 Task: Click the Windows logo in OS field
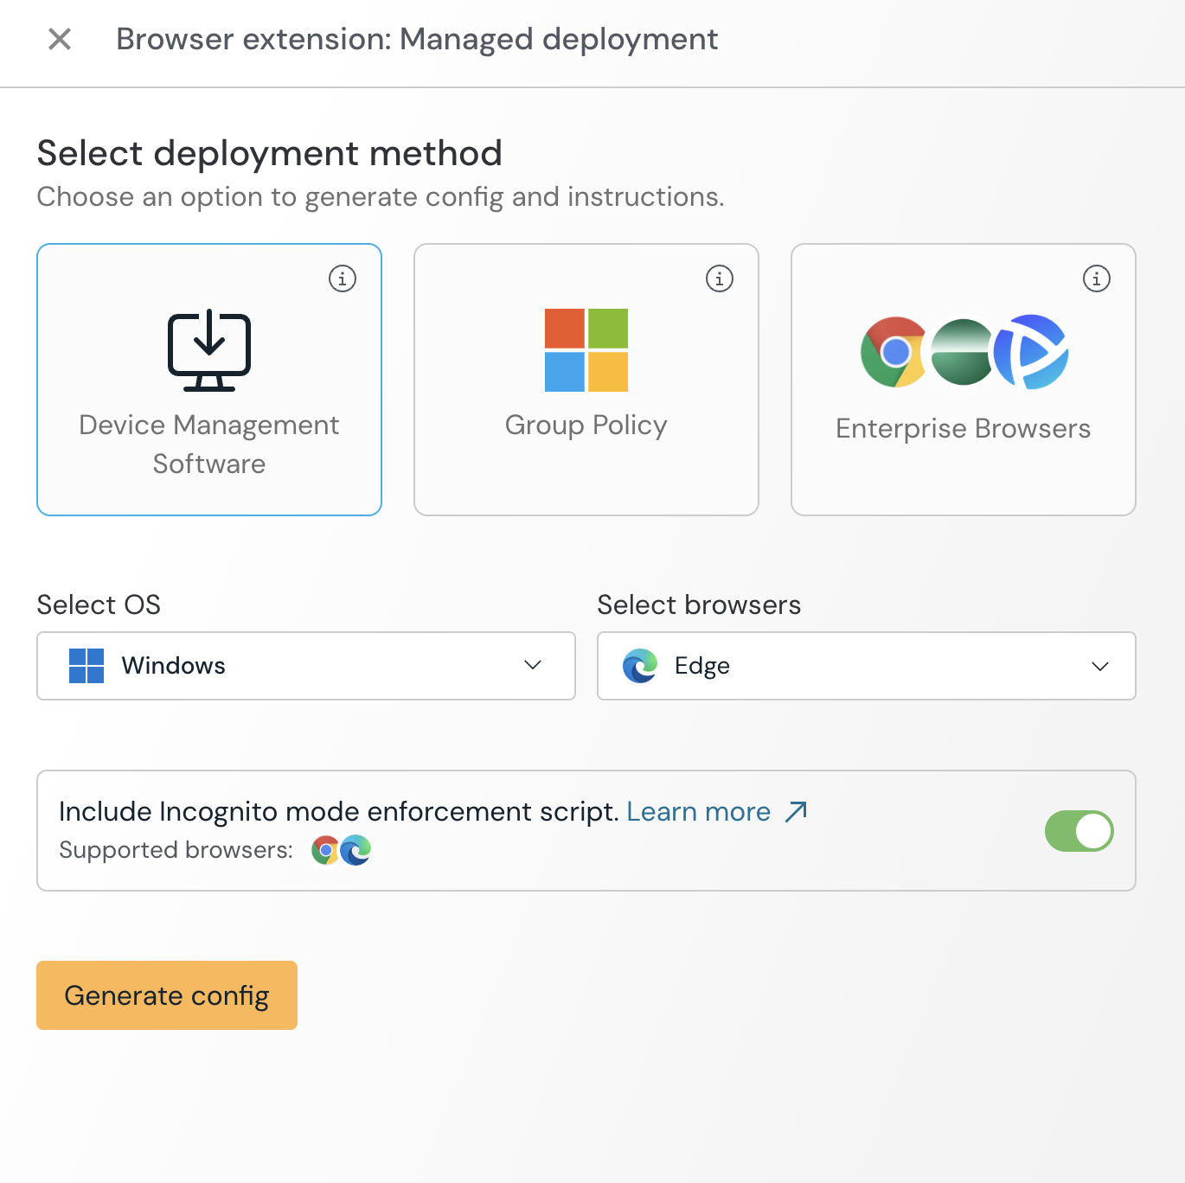point(86,666)
